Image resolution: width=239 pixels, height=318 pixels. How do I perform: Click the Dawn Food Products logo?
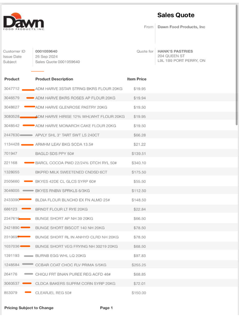point(24,21)
